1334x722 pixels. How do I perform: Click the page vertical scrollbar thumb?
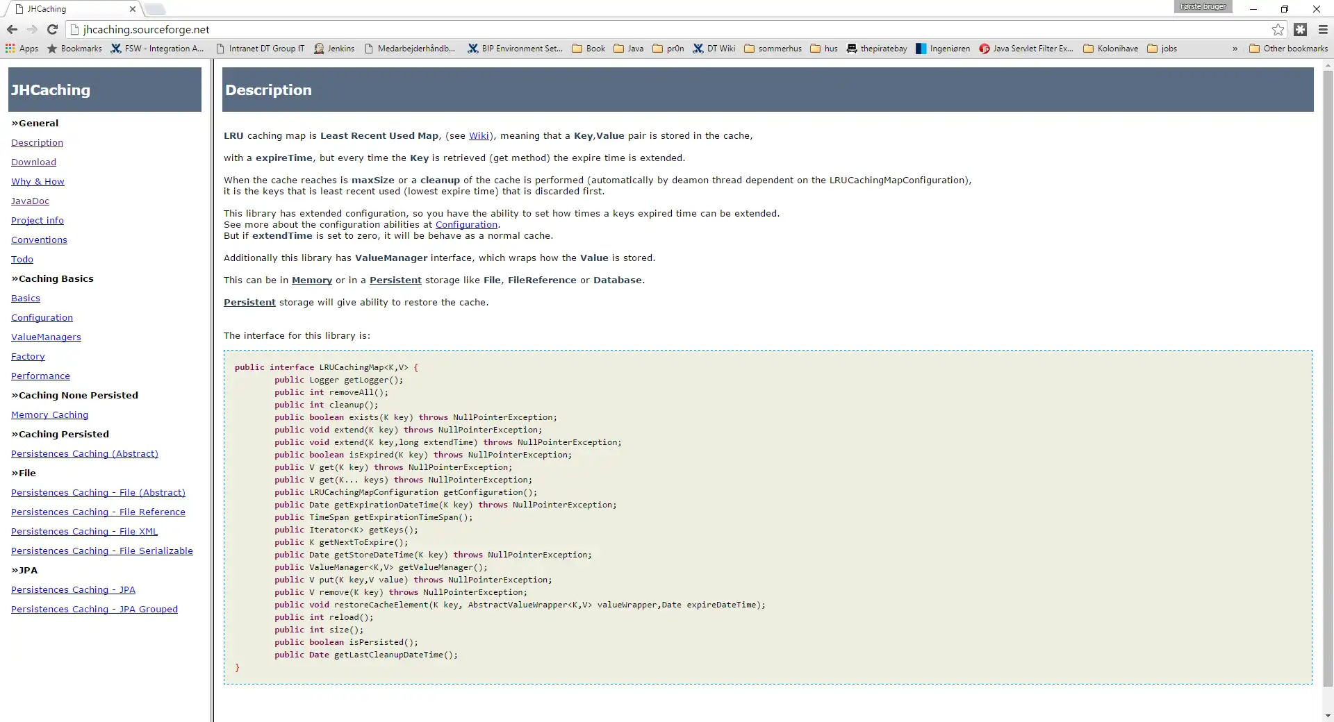click(1328, 378)
